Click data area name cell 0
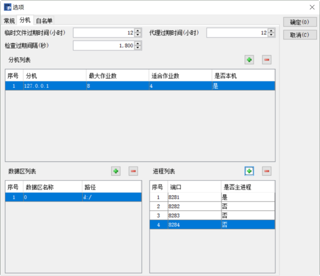Image resolution: width=320 pixels, height=276 pixels. pyautogui.click(x=53, y=197)
